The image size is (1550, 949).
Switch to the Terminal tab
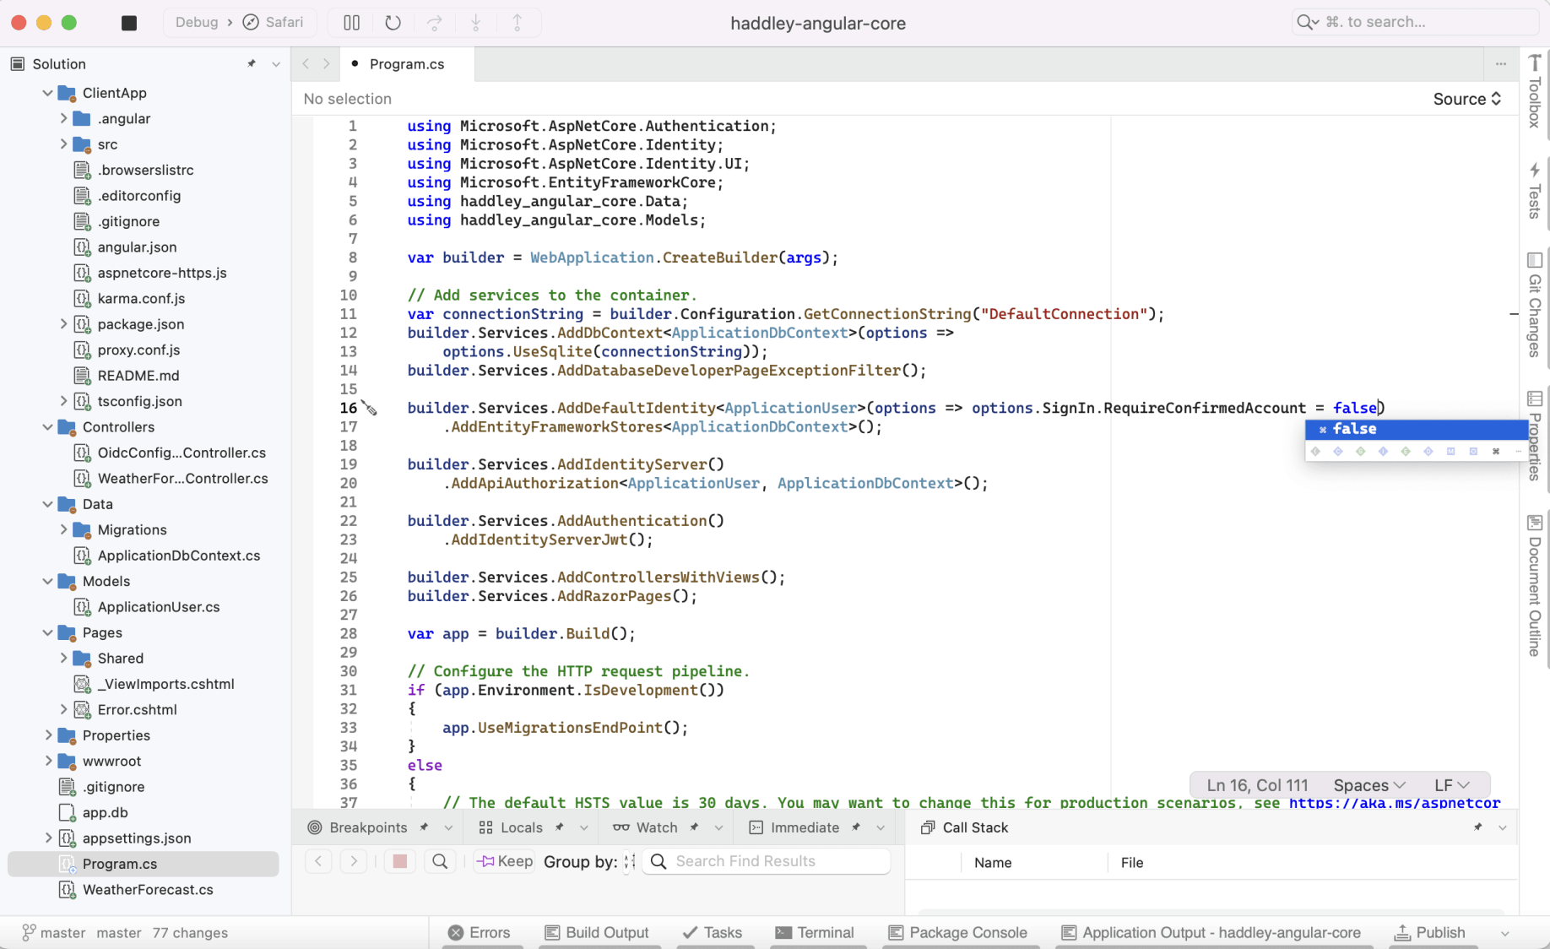[815, 932]
